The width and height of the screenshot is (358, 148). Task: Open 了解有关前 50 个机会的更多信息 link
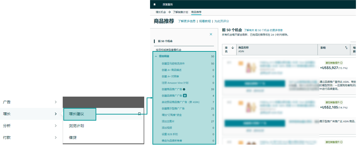click(x=263, y=30)
